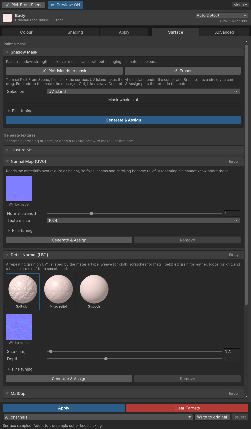
Task: Select the Smooth preset sphere
Action: point(94,291)
